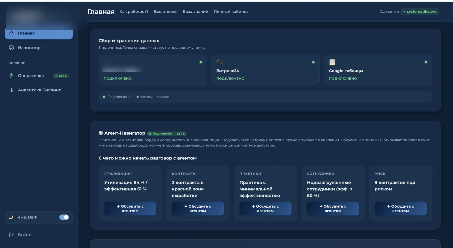Open the Google-таблицы data source card
453x248 pixels.
[378, 70]
